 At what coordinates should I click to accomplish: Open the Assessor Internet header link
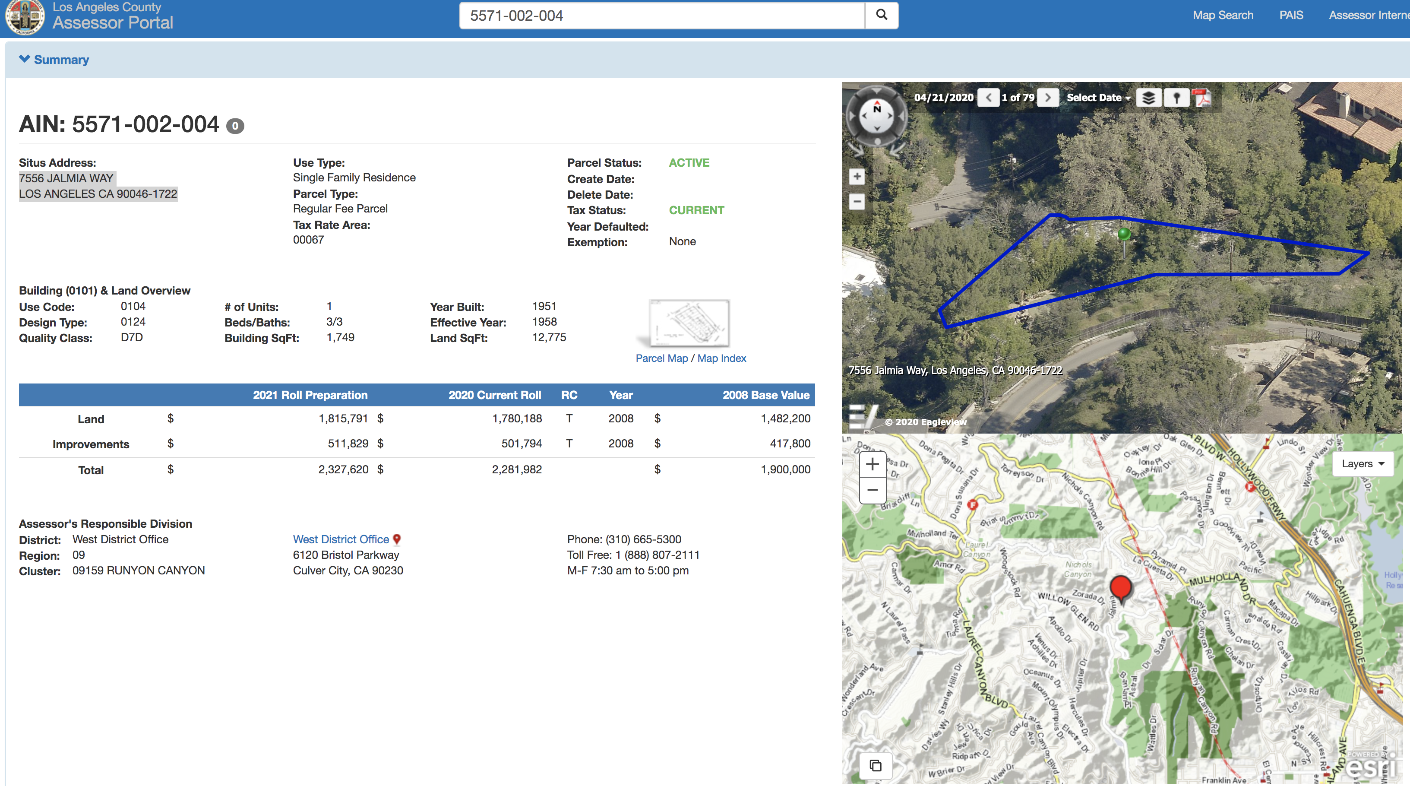1369,16
